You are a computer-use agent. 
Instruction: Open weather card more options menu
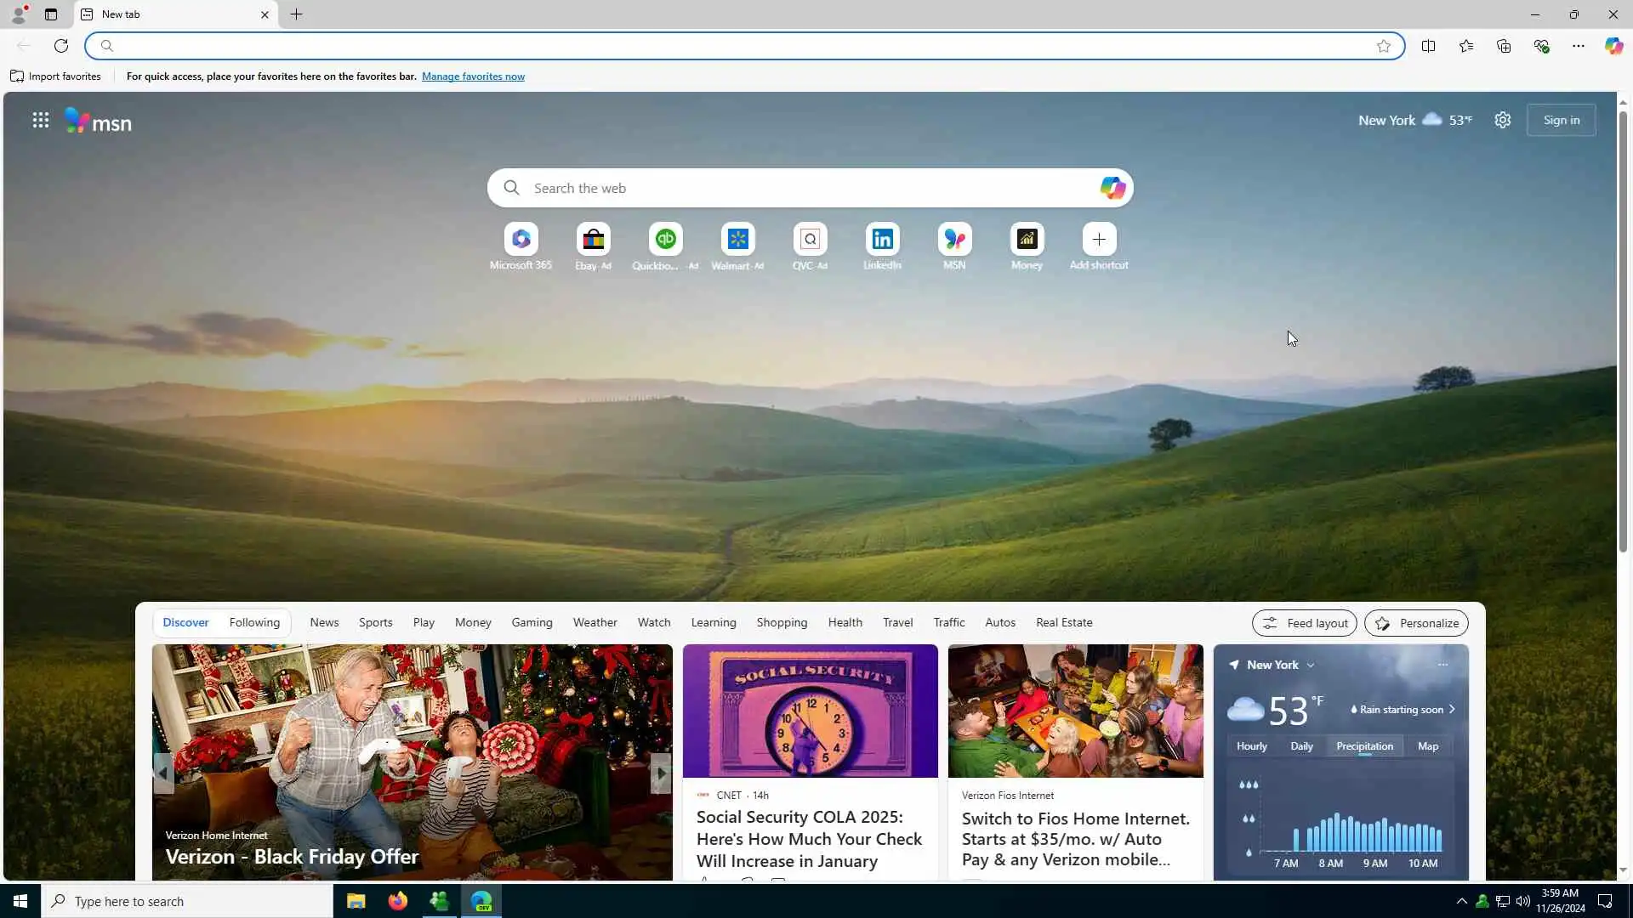pyautogui.click(x=1442, y=665)
